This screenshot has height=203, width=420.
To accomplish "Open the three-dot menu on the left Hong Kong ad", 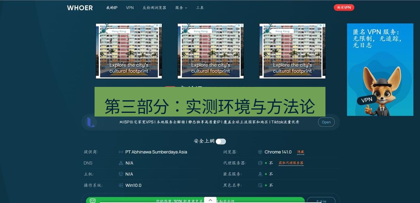I will click(x=160, y=26).
